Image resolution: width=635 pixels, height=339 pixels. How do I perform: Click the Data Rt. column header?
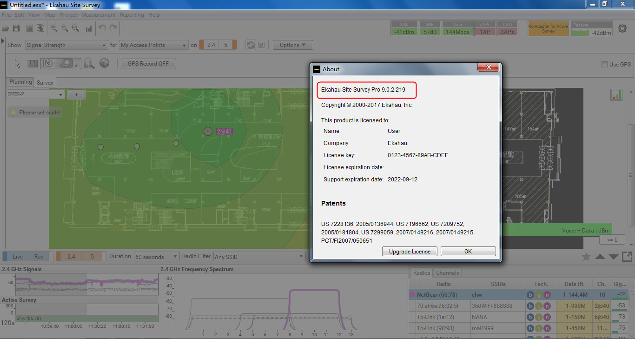tap(574, 284)
